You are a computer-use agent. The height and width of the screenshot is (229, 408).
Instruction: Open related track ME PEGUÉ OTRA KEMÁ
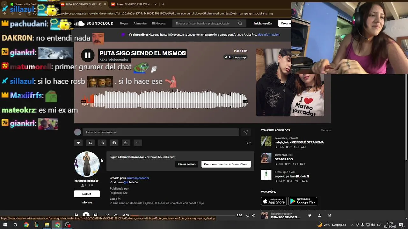coord(299,142)
